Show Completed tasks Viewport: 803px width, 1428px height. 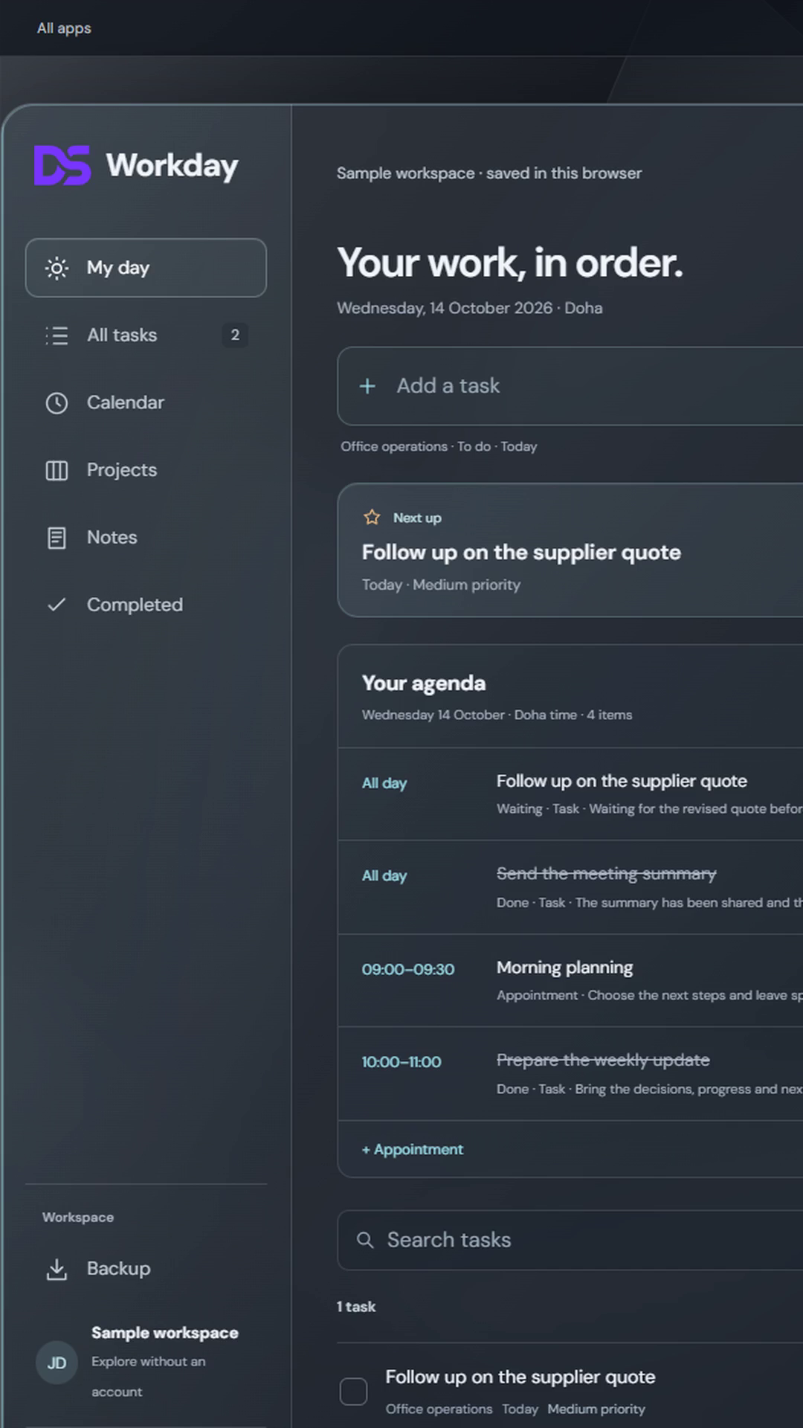pos(146,605)
